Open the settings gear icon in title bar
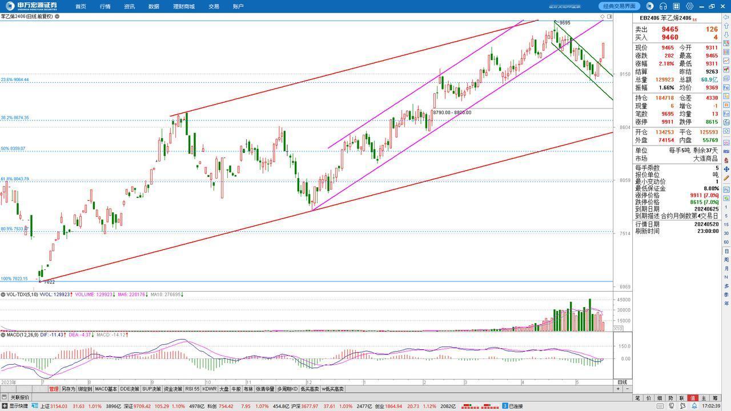This screenshot has width=731, height=411. [689, 6]
